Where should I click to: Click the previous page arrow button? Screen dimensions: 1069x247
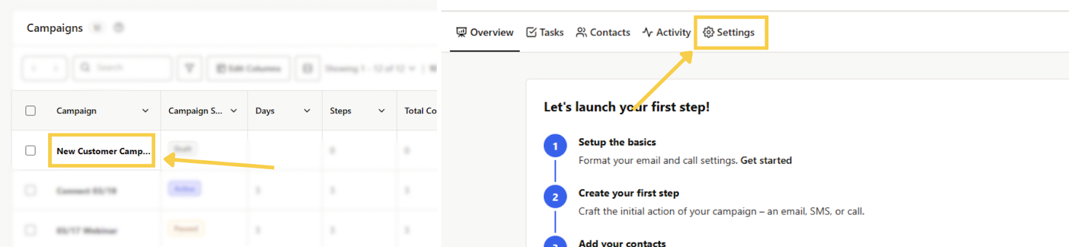(x=34, y=68)
